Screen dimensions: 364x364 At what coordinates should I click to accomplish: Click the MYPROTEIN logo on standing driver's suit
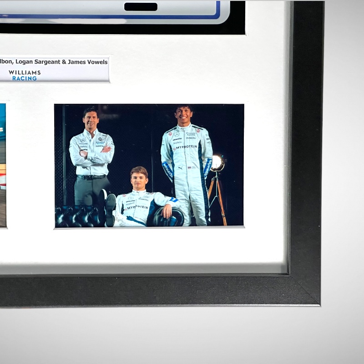click(186, 147)
